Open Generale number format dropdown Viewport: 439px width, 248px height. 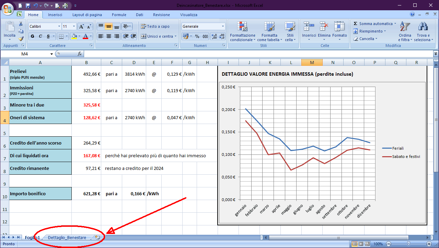point(223,26)
